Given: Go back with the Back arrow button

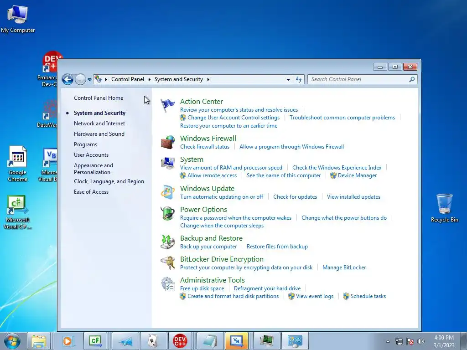Looking at the screenshot, I should [x=67, y=79].
